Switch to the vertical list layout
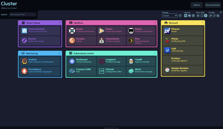Screen dimensions: 223x129 tap(189, 16)
